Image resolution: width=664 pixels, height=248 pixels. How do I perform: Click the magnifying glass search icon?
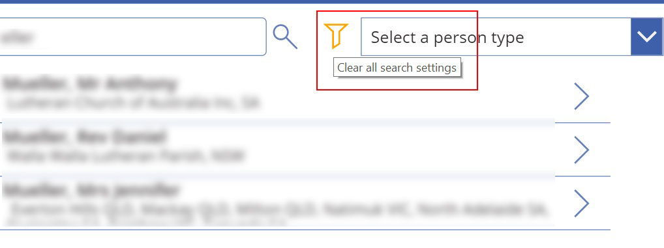coord(285,36)
